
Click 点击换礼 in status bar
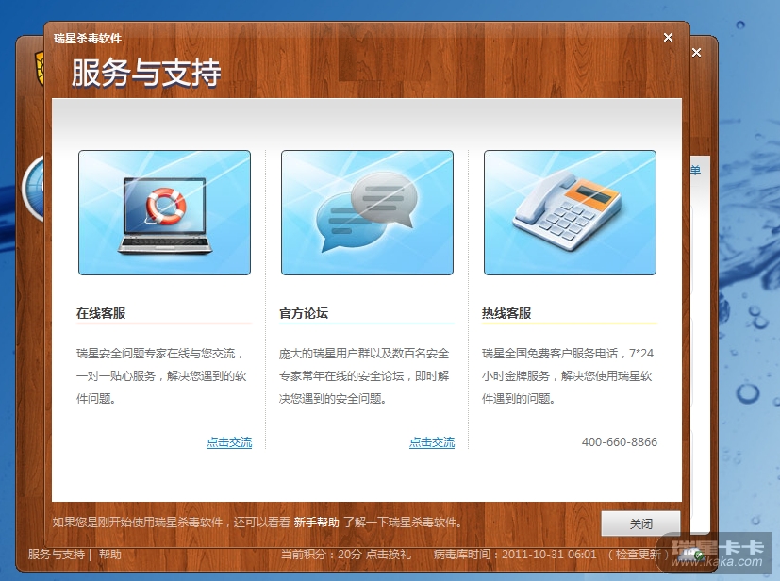389,555
